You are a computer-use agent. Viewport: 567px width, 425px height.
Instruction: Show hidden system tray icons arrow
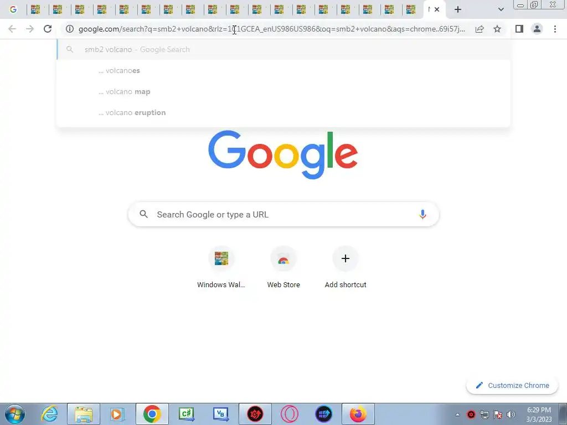[x=457, y=414]
